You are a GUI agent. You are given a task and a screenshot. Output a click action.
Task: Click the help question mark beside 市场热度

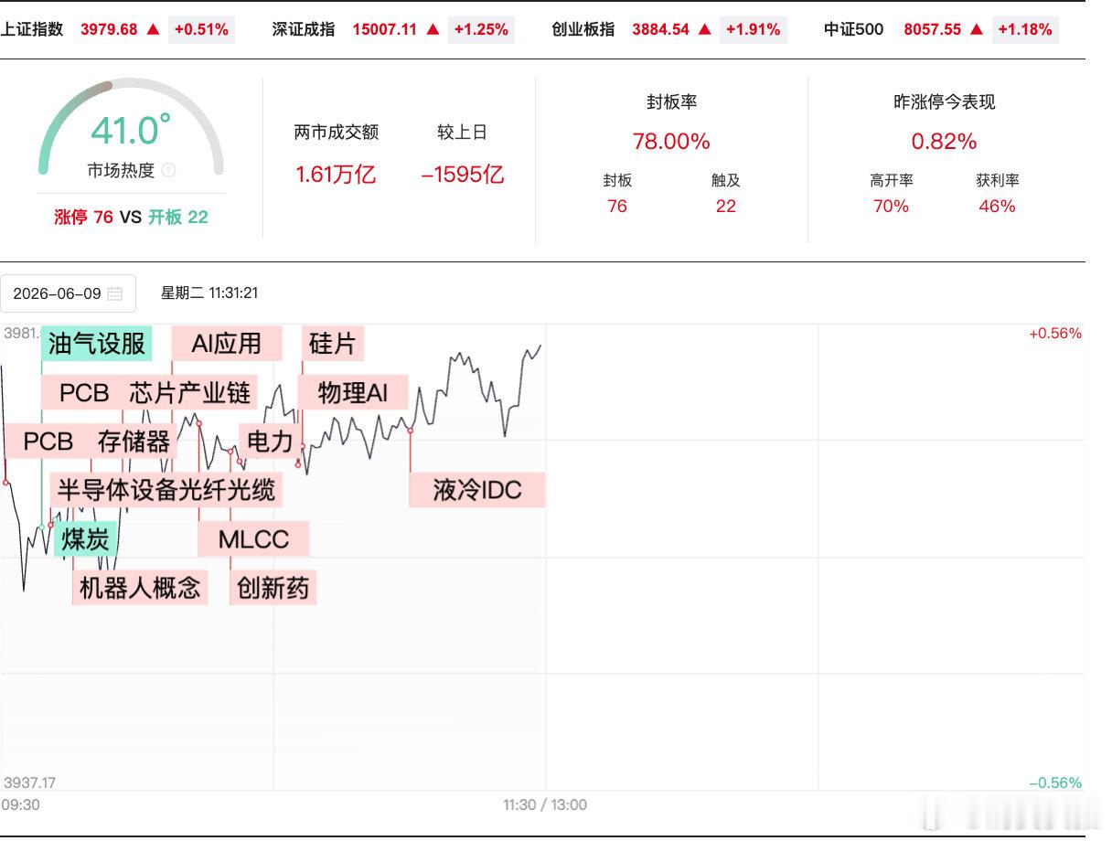point(168,170)
